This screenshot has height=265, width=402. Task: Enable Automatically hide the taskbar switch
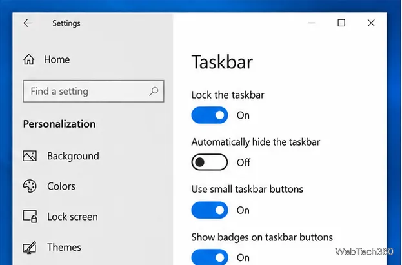click(210, 162)
